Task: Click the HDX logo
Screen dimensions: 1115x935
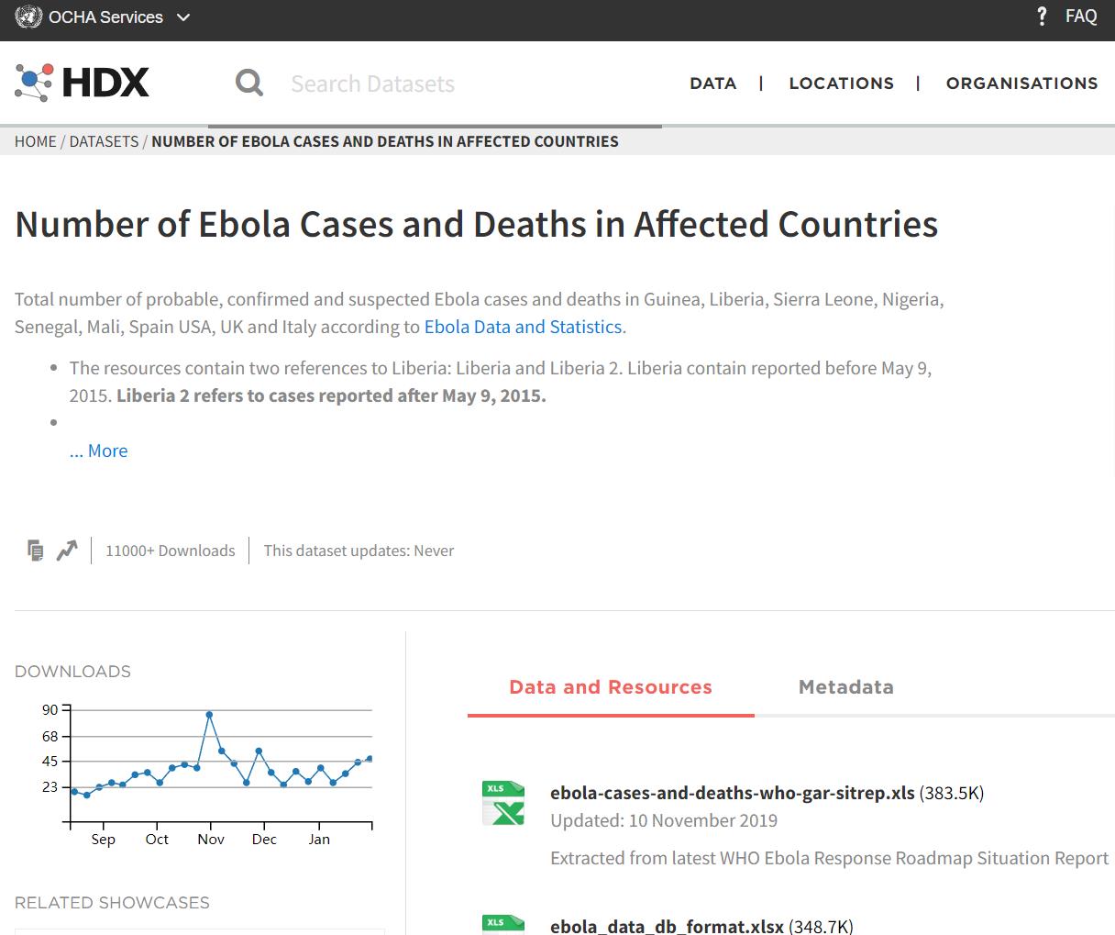Action: click(x=83, y=83)
